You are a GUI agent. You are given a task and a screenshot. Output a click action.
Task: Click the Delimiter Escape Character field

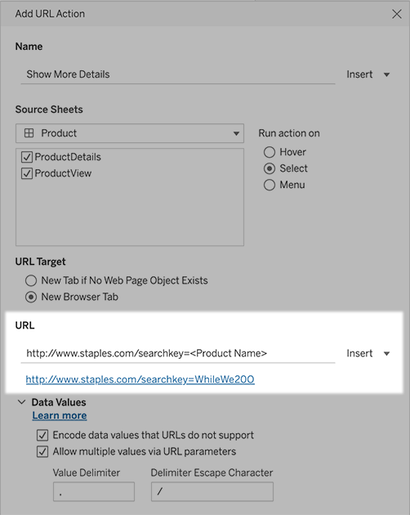[212, 491]
